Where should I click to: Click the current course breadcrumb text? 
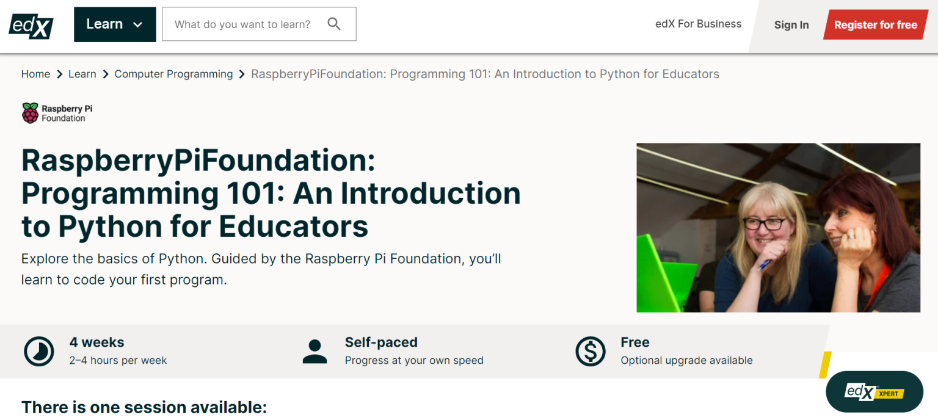(x=485, y=74)
